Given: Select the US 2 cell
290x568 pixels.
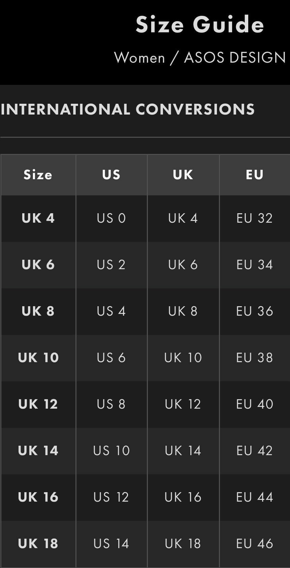Looking at the screenshot, I should coord(111,265).
